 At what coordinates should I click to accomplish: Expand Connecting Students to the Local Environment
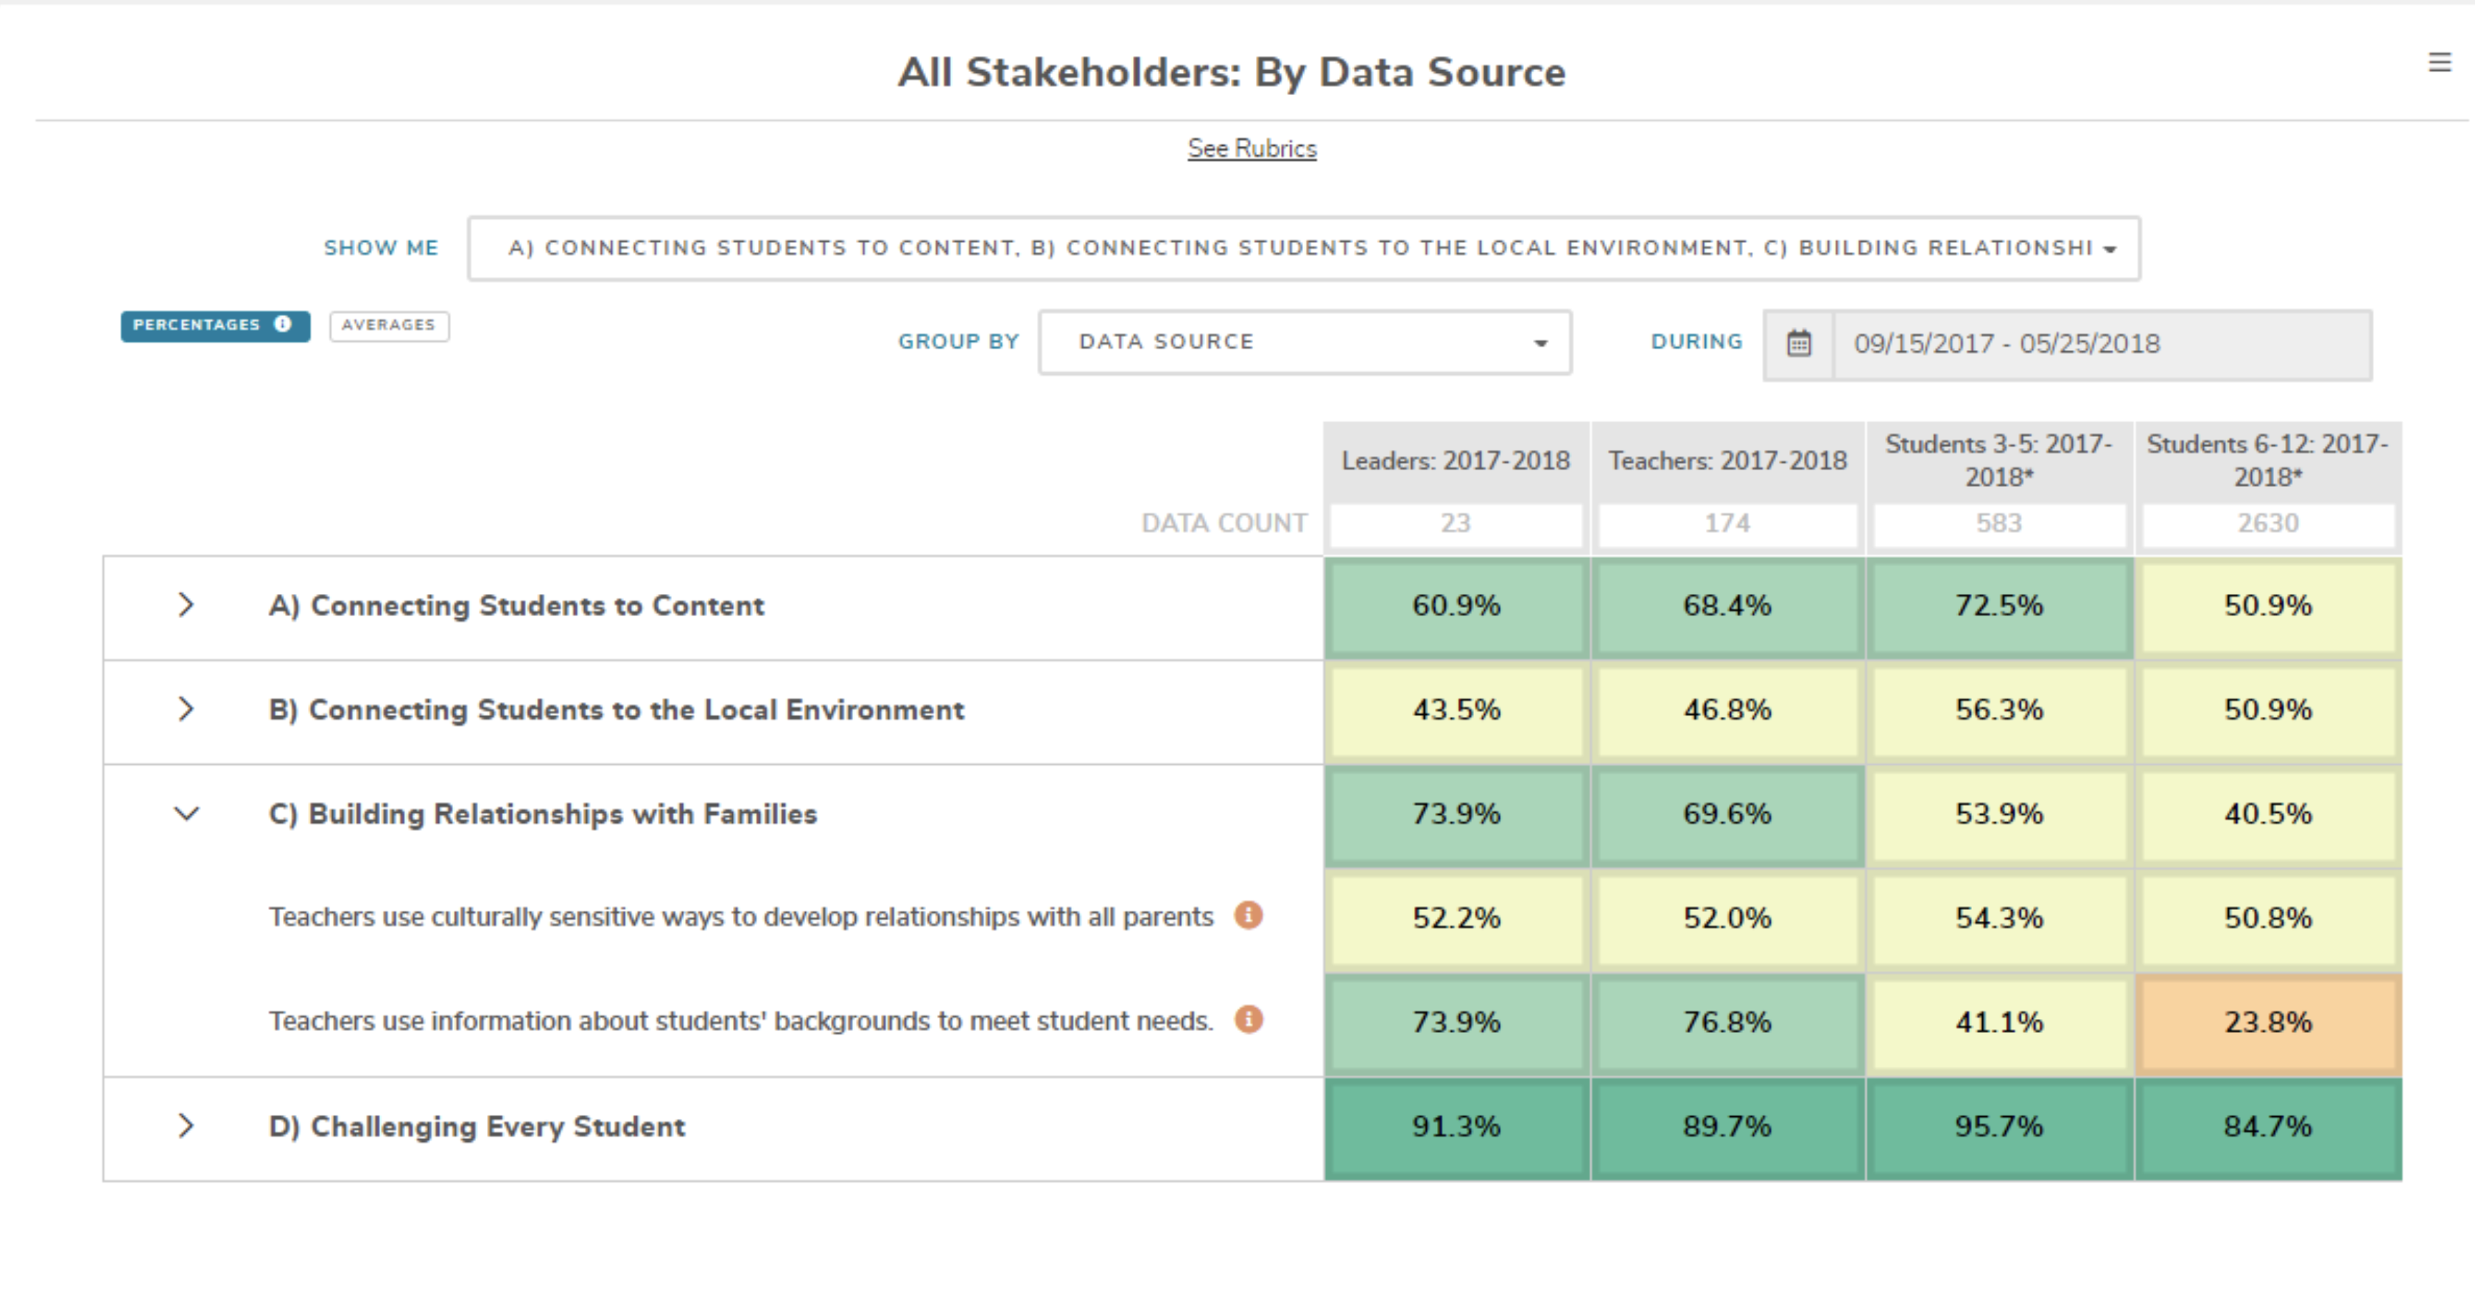coord(186,708)
